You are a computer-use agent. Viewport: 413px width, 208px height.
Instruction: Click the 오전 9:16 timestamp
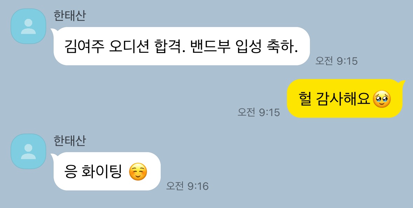tap(187, 186)
